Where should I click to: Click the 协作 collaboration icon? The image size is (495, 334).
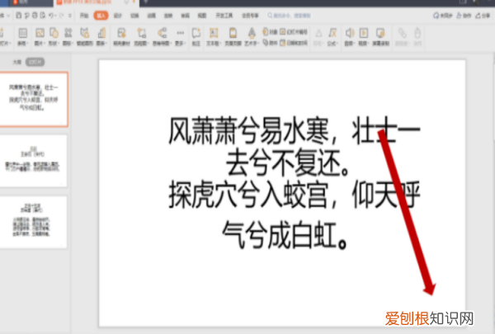pos(464,16)
